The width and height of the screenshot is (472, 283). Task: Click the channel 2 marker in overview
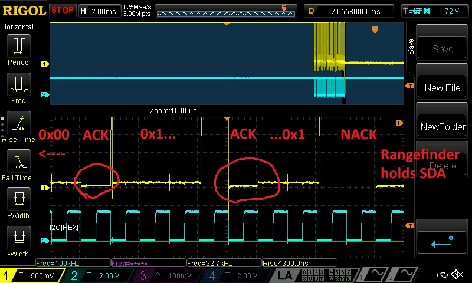point(45,94)
